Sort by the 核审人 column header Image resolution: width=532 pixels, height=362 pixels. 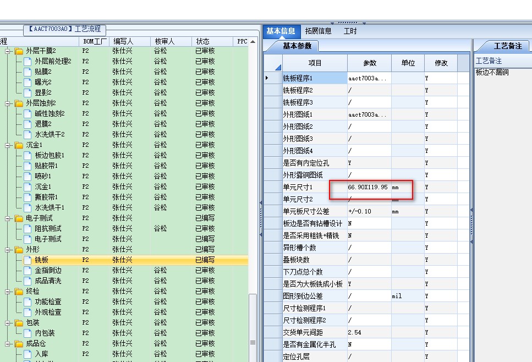pos(171,41)
